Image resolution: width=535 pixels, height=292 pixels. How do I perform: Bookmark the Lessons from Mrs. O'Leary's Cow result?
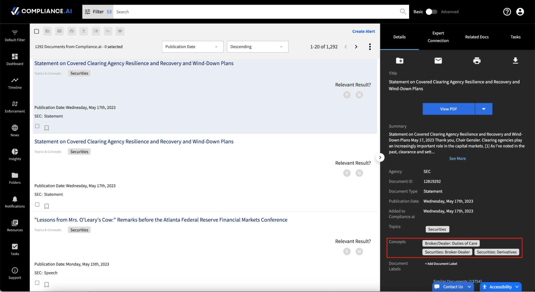coord(47,285)
